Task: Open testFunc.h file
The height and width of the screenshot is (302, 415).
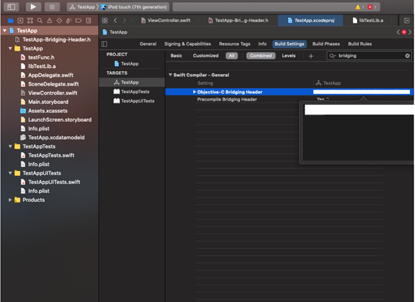Action: tap(37, 57)
